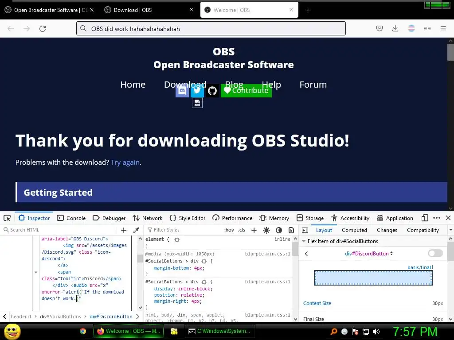This screenshot has width=454, height=340.
Task: Open the Style Editor panel
Action: click(188, 218)
